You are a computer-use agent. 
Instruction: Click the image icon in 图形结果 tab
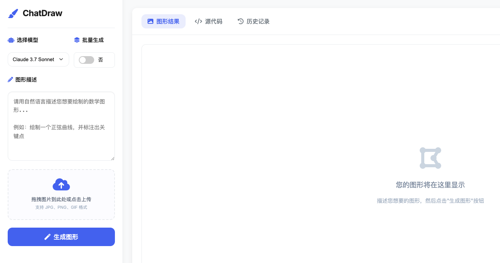coord(150,22)
